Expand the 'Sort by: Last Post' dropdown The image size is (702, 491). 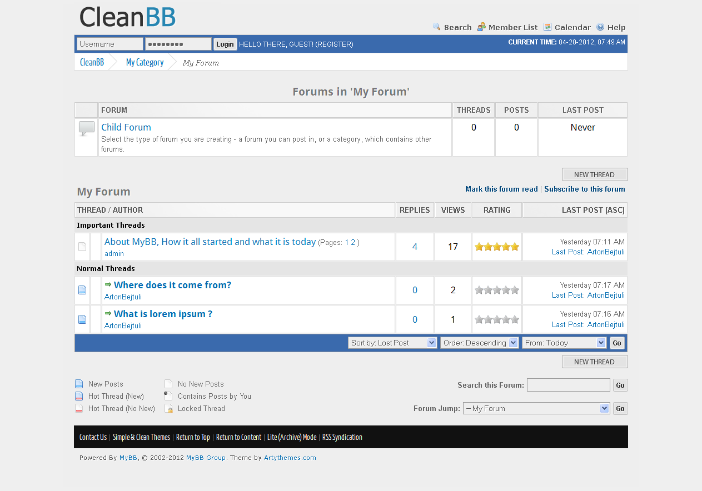point(392,343)
